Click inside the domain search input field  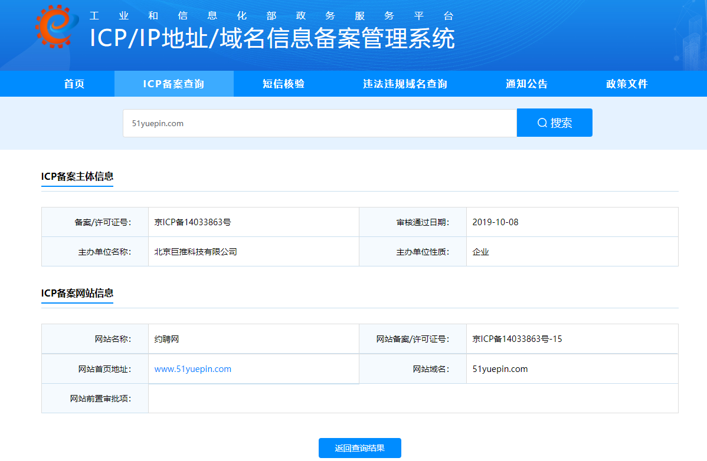click(319, 123)
